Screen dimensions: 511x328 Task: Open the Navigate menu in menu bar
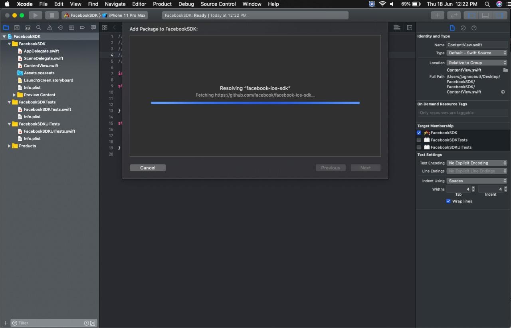click(x=115, y=4)
